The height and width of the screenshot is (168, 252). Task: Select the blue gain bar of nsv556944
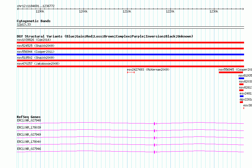pos(130,54)
